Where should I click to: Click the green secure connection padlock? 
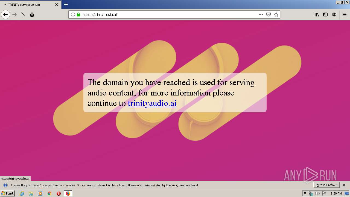click(78, 15)
